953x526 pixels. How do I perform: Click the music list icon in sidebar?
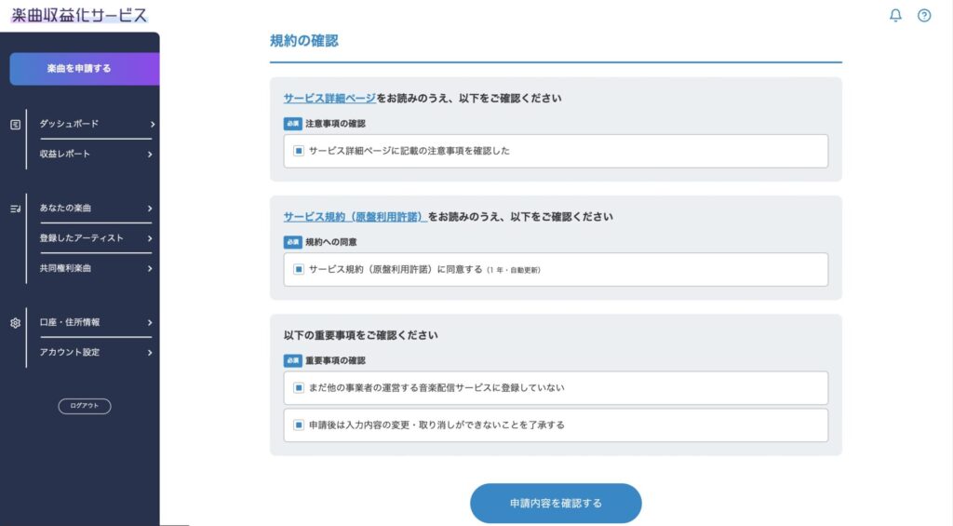tap(15, 209)
